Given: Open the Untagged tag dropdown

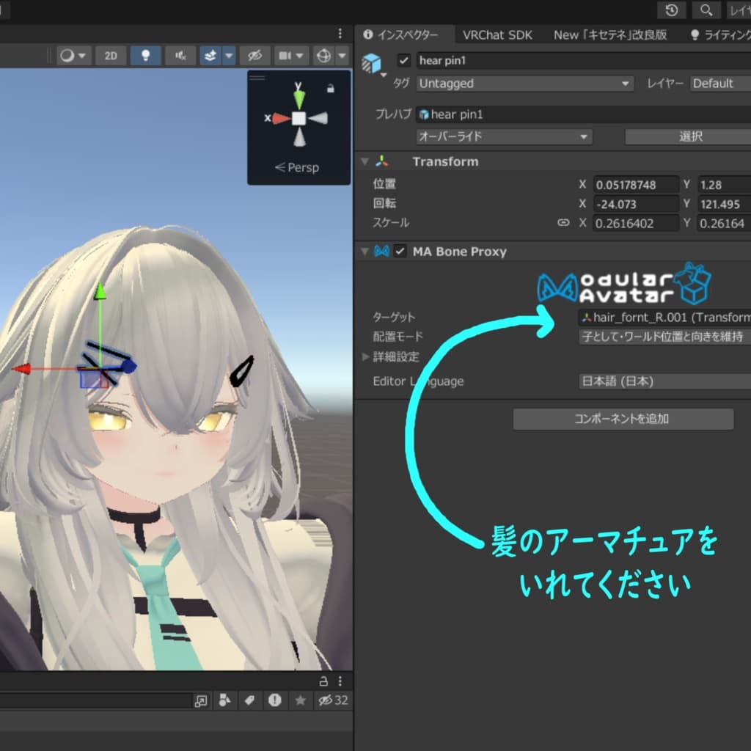Looking at the screenshot, I should coord(524,84).
